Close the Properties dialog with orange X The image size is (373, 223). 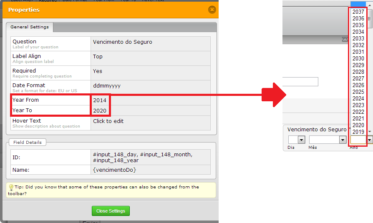(x=212, y=10)
